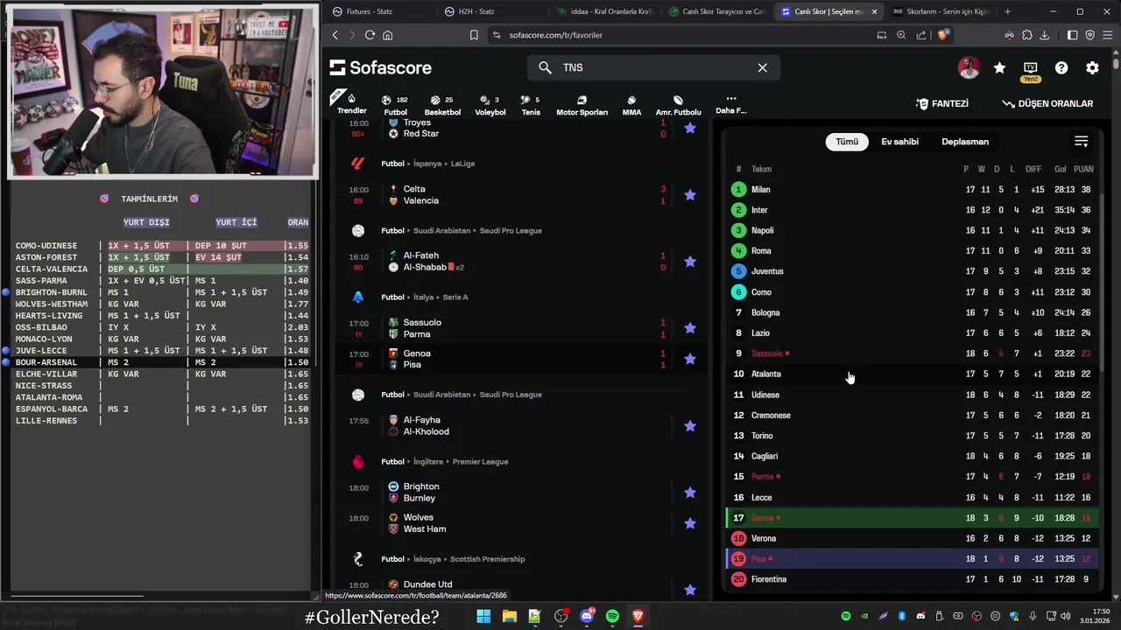1121x630 pixels.
Task: Open a new browser tab
Action: click(1007, 11)
